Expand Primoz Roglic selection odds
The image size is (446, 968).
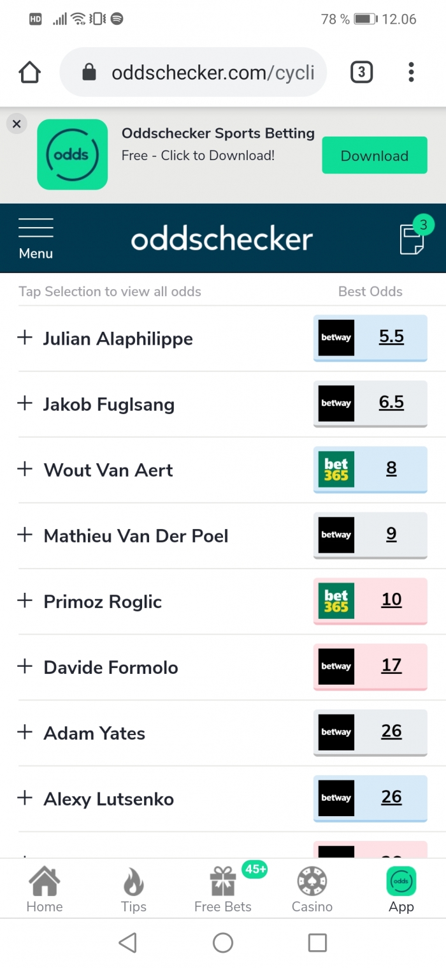tap(25, 600)
